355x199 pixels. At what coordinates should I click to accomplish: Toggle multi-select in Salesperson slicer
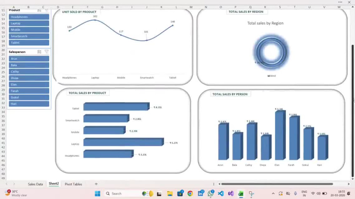point(39,52)
